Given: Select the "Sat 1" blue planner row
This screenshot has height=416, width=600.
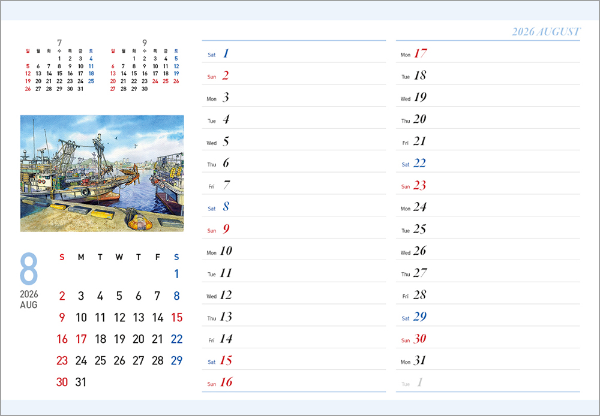Looking at the screenshot, I should [x=293, y=52].
